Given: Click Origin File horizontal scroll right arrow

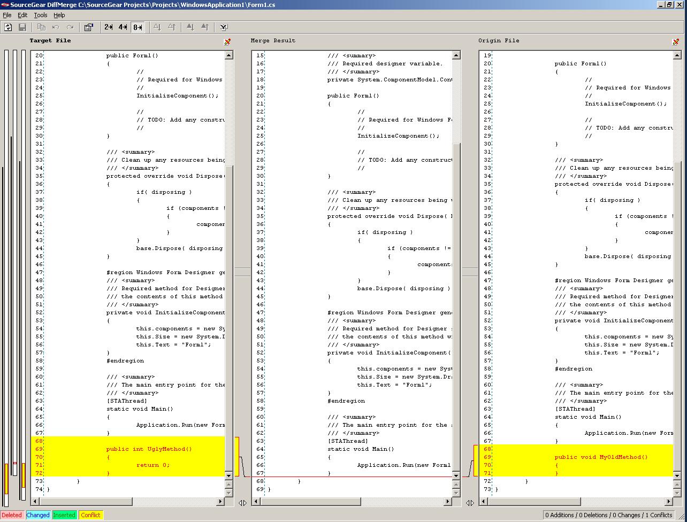Looking at the screenshot, I should click(x=669, y=502).
